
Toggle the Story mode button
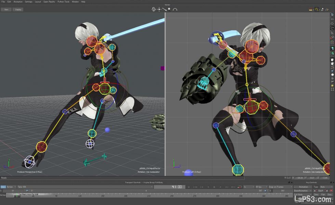click(x=3, y=187)
